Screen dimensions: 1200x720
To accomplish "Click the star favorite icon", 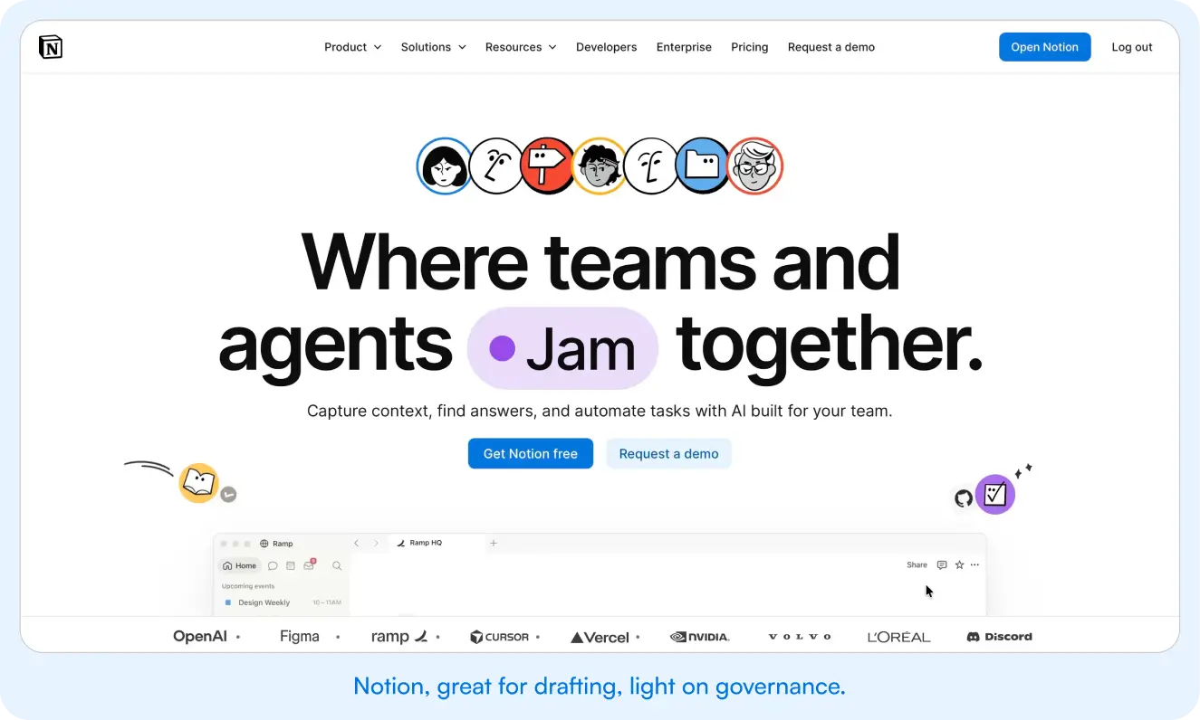I will 959,565.
